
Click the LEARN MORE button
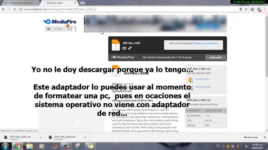[x=215, y=57]
